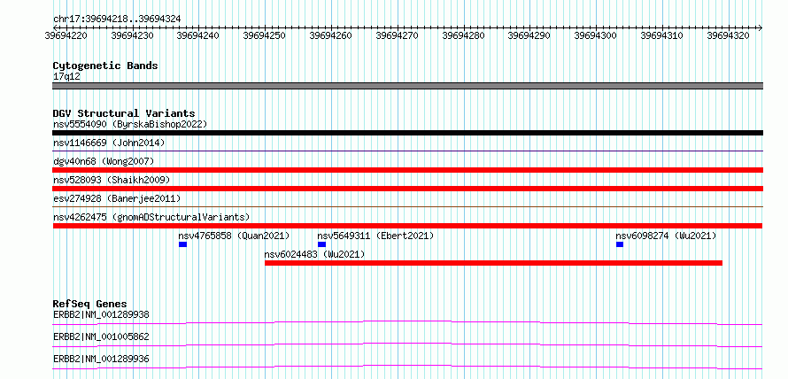Click ruler position 39694290
788x379 pixels.
tap(529, 35)
